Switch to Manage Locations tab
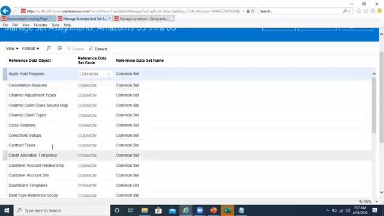384x216 pixels. tap(141, 19)
